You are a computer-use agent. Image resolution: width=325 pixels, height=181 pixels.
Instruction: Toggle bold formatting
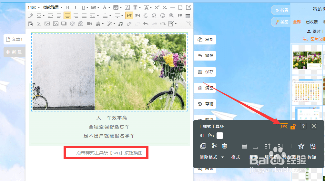coord(67,7)
